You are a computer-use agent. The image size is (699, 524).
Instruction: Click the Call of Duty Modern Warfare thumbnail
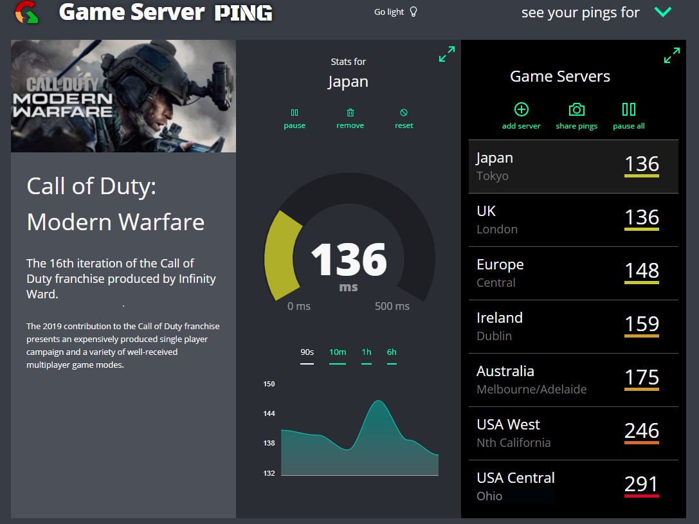pyautogui.click(x=123, y=96)
